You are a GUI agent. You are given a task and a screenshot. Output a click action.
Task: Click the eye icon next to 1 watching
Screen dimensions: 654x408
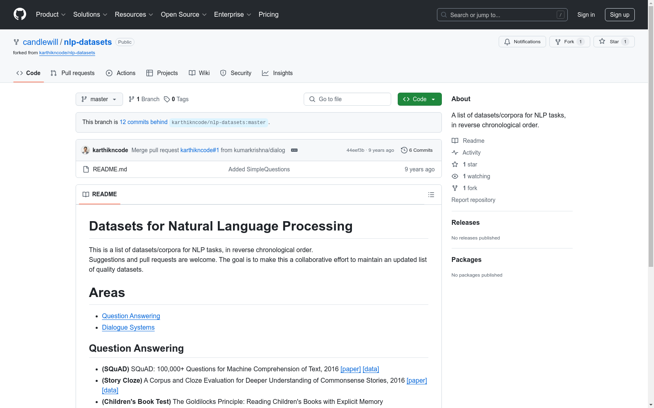(455, 176)
